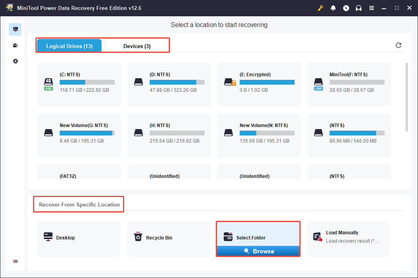Open the notifications bell icon
This screenshot has height=278, width=418.
pos(333,8)
